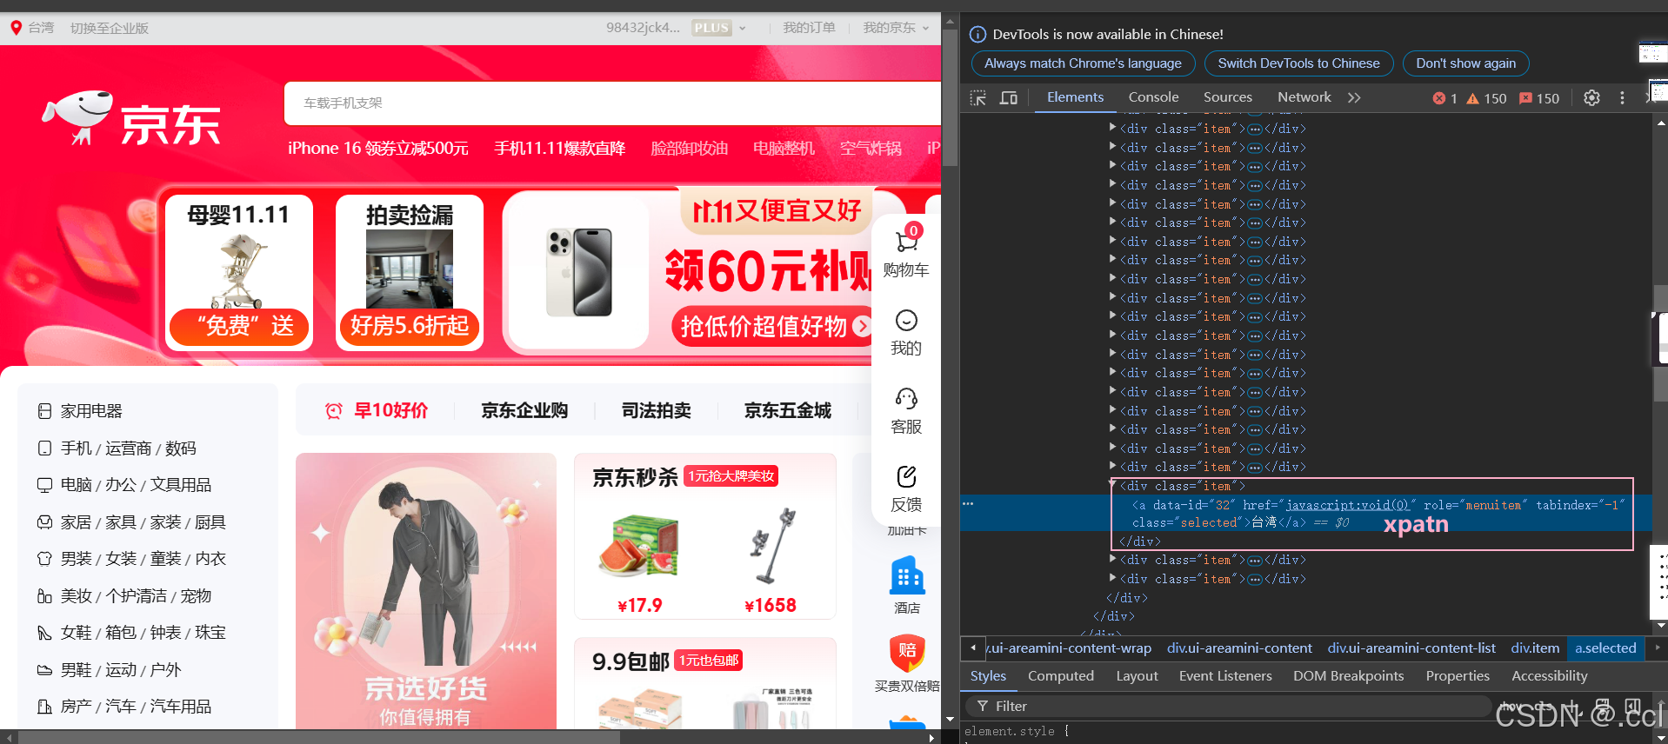Click the three-dots gutter of selected DOM line
This screenshot has width=1668, height=744.
point(968,504)
